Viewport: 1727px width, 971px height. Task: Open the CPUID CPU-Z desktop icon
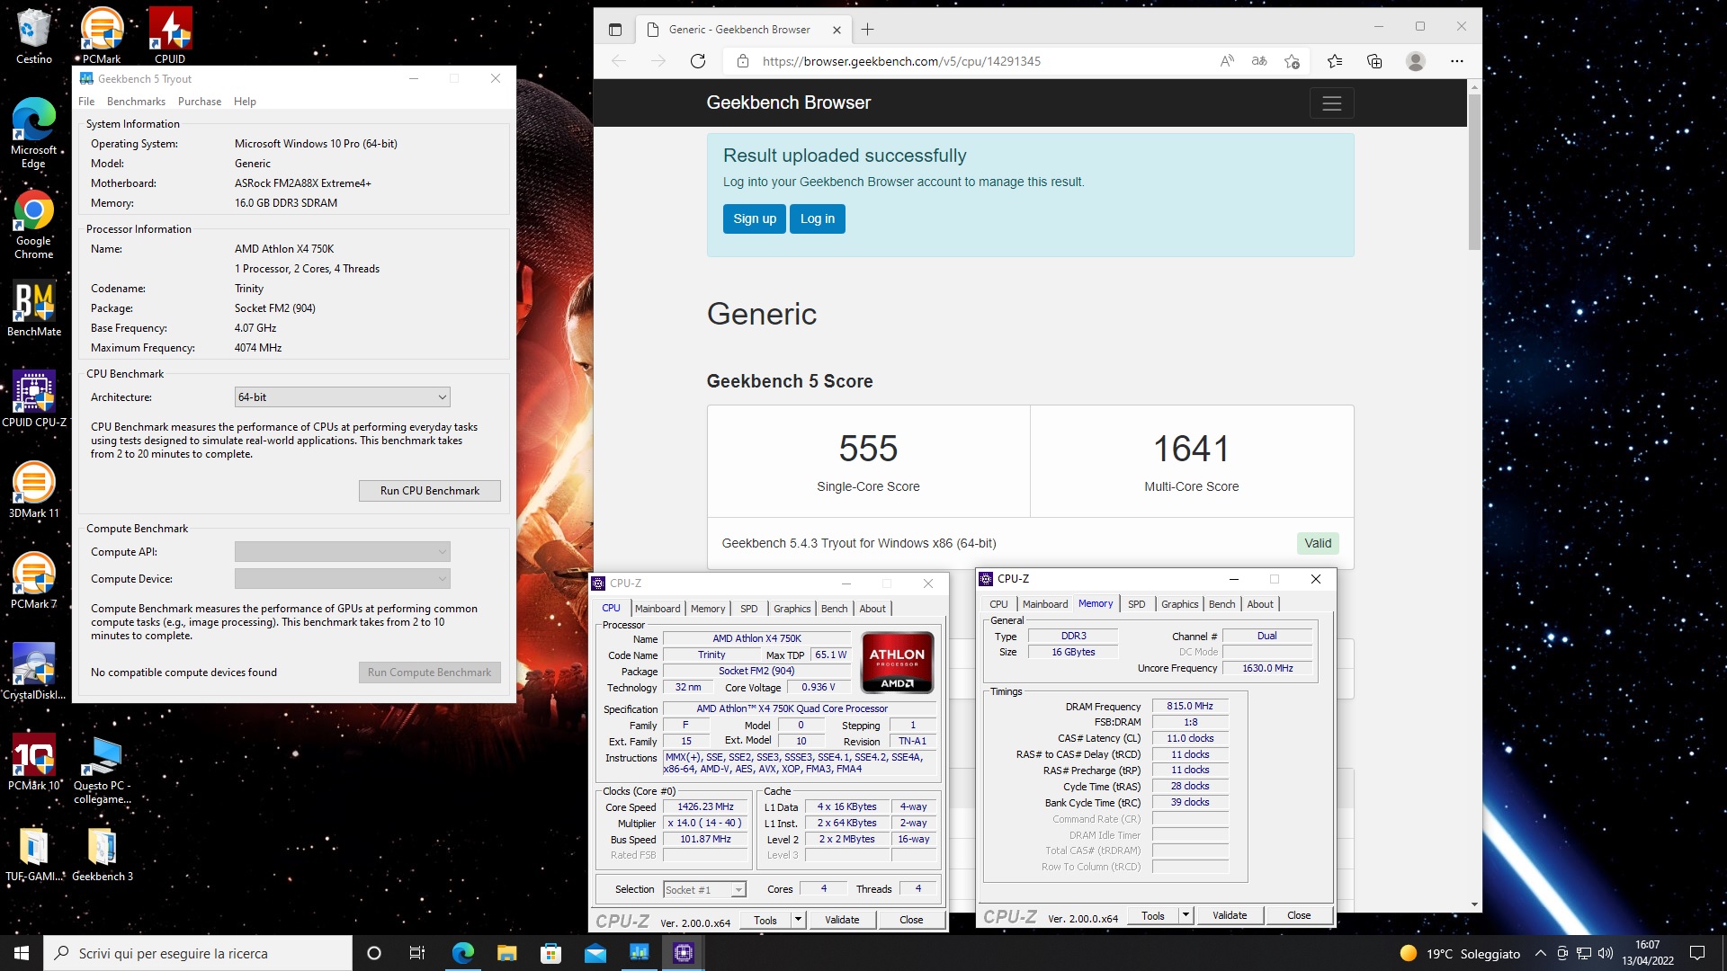pyautogui.click(x=34, y=399)
